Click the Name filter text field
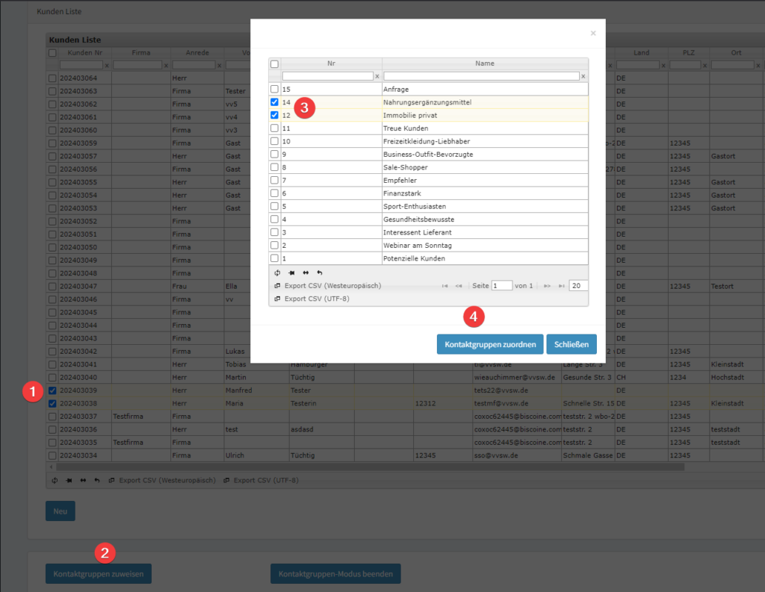The width and height of the screenshot is (765, 592). click(481, 76)
